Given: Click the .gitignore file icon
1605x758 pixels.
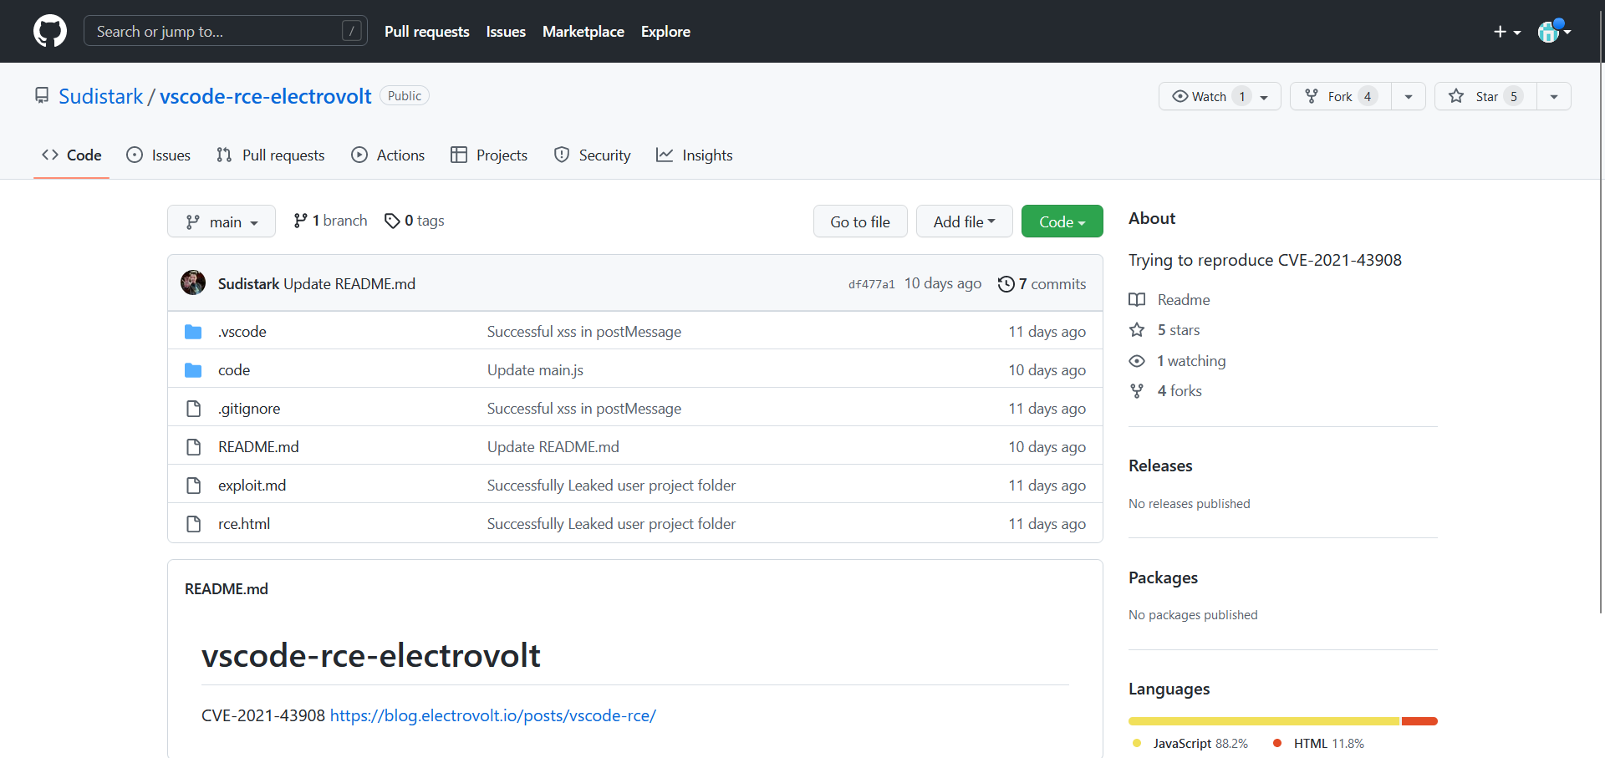Looking at the screenshot, I should point(193,409).
